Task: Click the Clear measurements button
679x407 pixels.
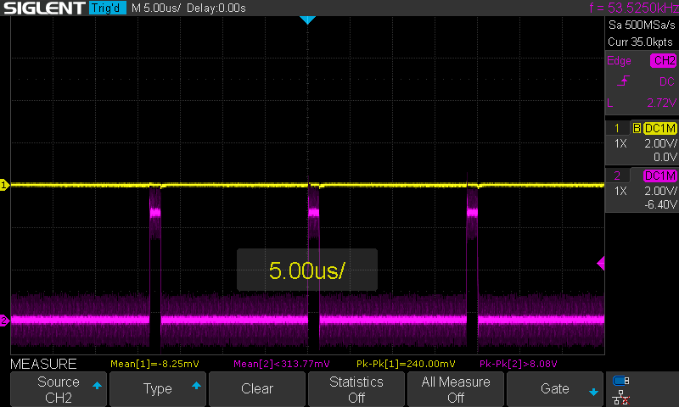Action: pyautogui.click(x=257, y=389)
